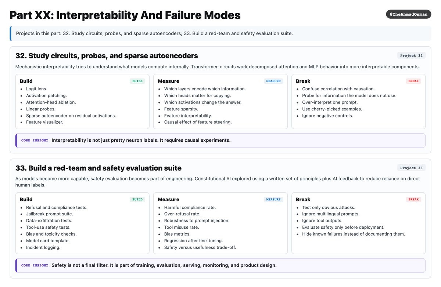Click the @TheAhmadOsman handle badge
The height and width of the screenshot is (287, 441).
pyautogui.click(x=408, y=14)
